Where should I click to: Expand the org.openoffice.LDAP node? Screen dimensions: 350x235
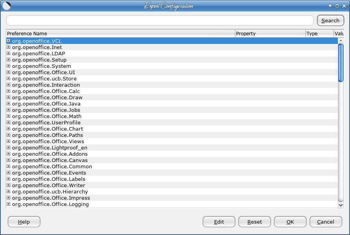coord(9,53)
